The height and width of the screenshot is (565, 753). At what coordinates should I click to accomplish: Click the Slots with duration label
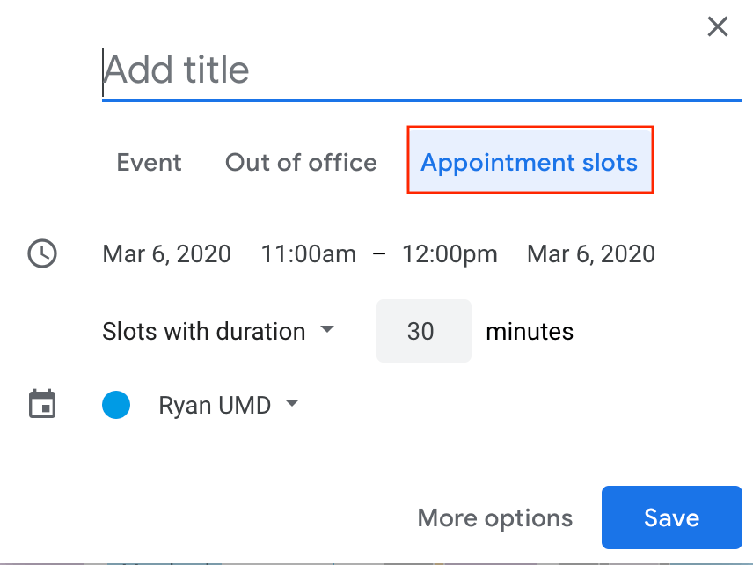(x=204, y=331)
